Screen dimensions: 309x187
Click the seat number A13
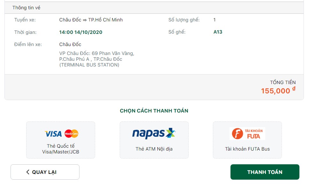[218, 32]
